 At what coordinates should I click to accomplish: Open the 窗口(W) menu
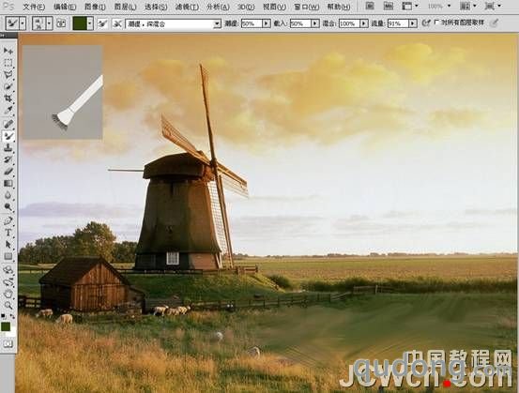[307, 7]
